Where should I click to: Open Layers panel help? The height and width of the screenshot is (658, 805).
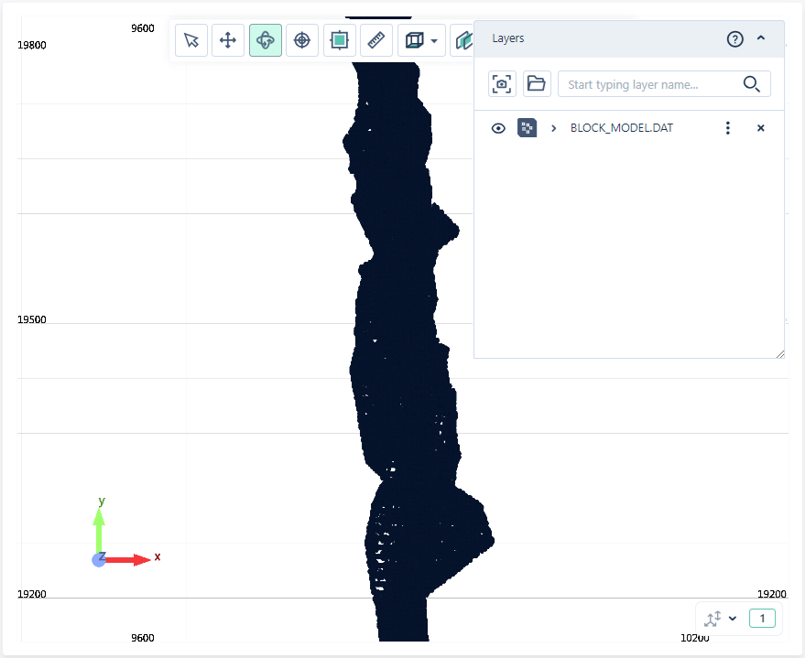[x=734, y=39]
